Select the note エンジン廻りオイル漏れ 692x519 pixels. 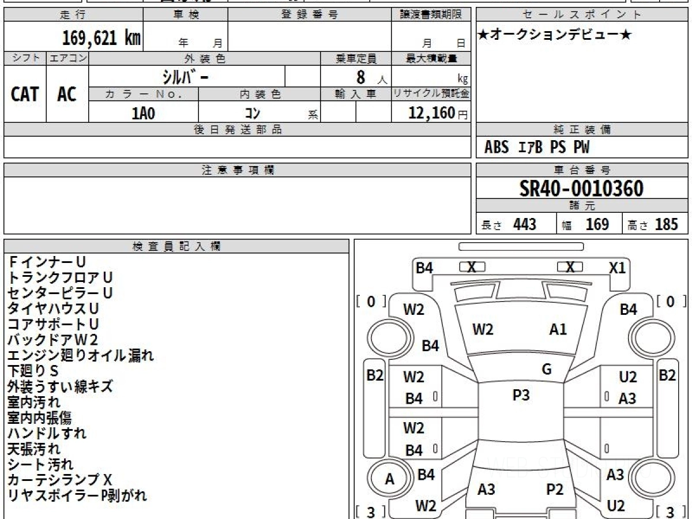point(81,356)
